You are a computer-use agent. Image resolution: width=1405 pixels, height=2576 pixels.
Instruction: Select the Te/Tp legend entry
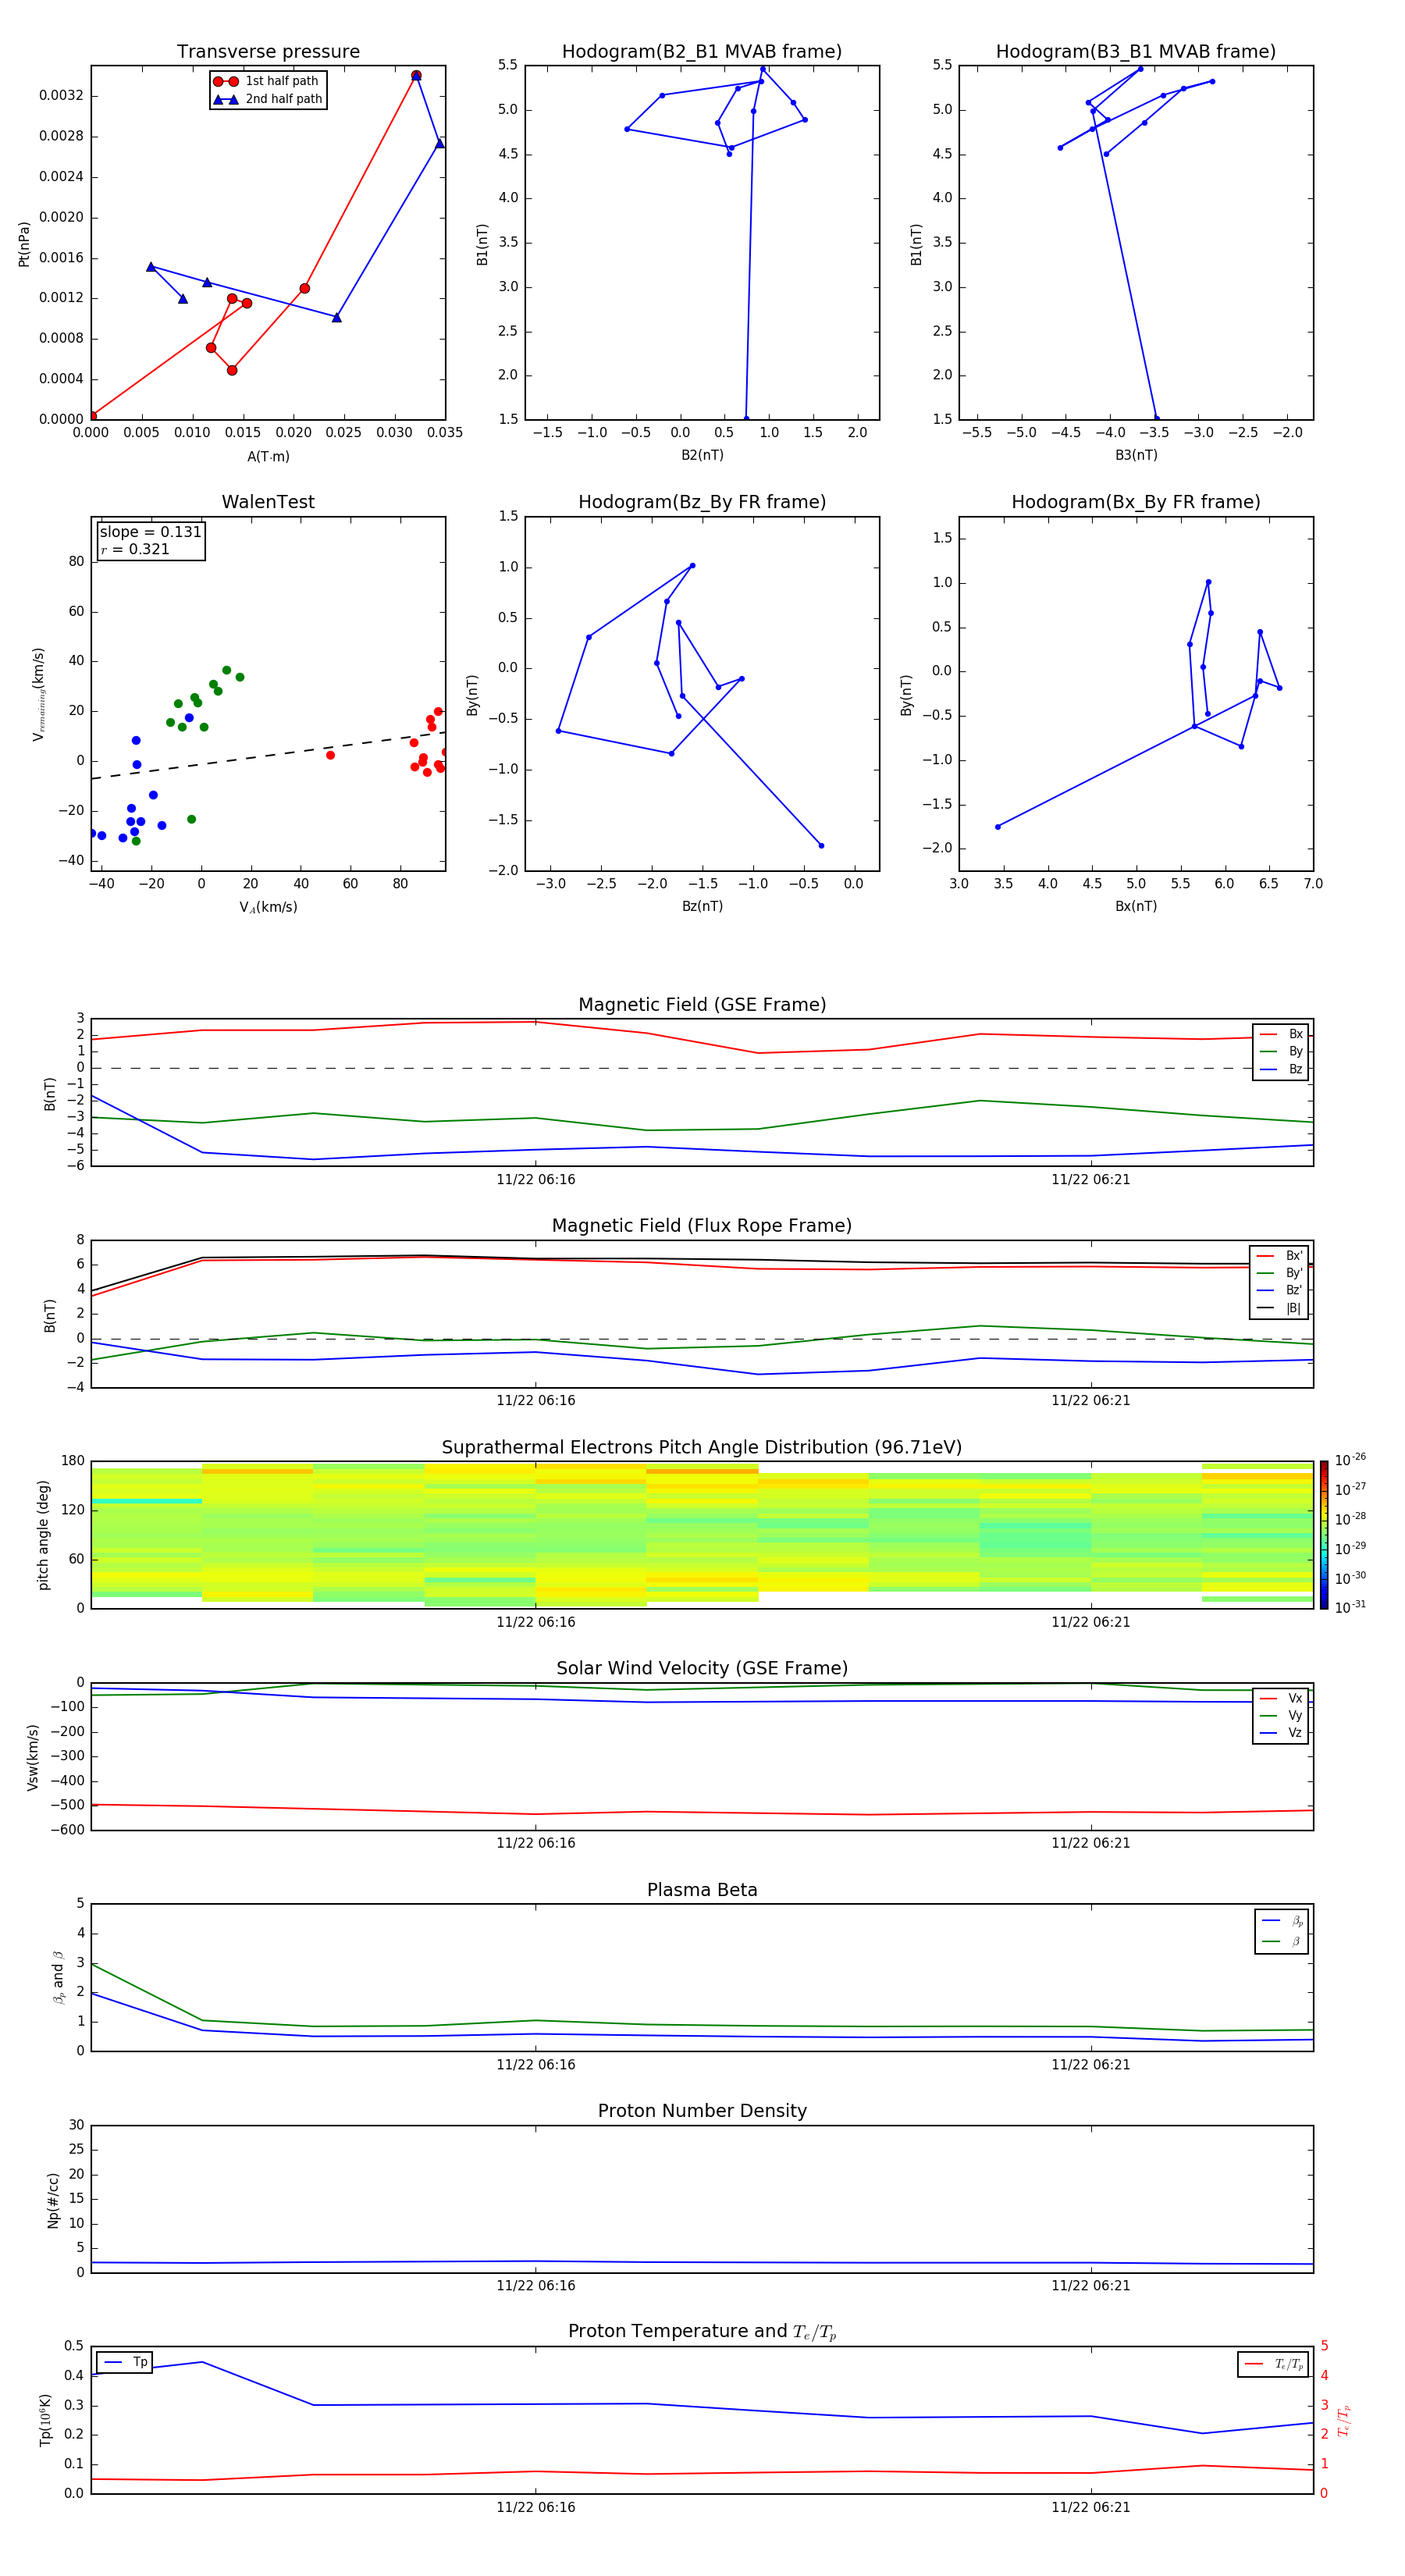[x=1274, y=2365]
